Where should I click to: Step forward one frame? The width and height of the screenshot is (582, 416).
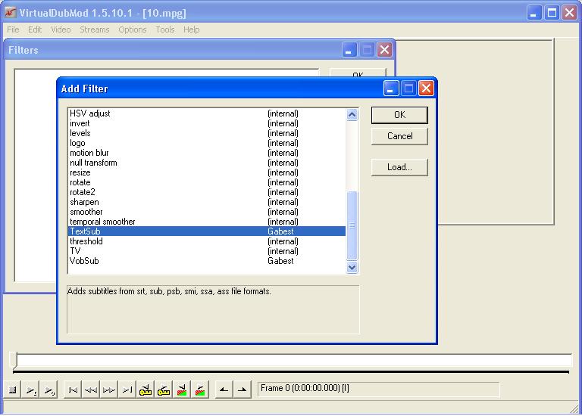[x=109, y=390]
